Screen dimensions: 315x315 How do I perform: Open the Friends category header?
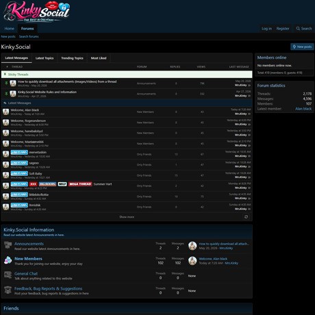(x=11, y=308)
